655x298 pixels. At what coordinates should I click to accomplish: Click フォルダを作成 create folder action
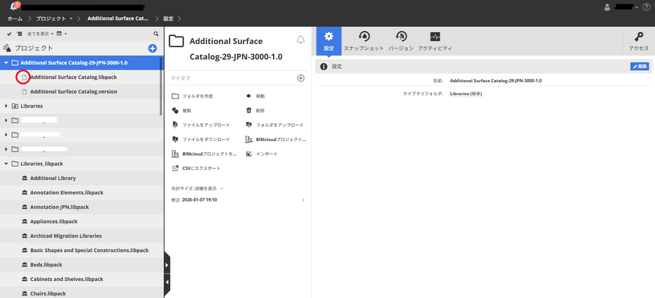pos(192,96)
